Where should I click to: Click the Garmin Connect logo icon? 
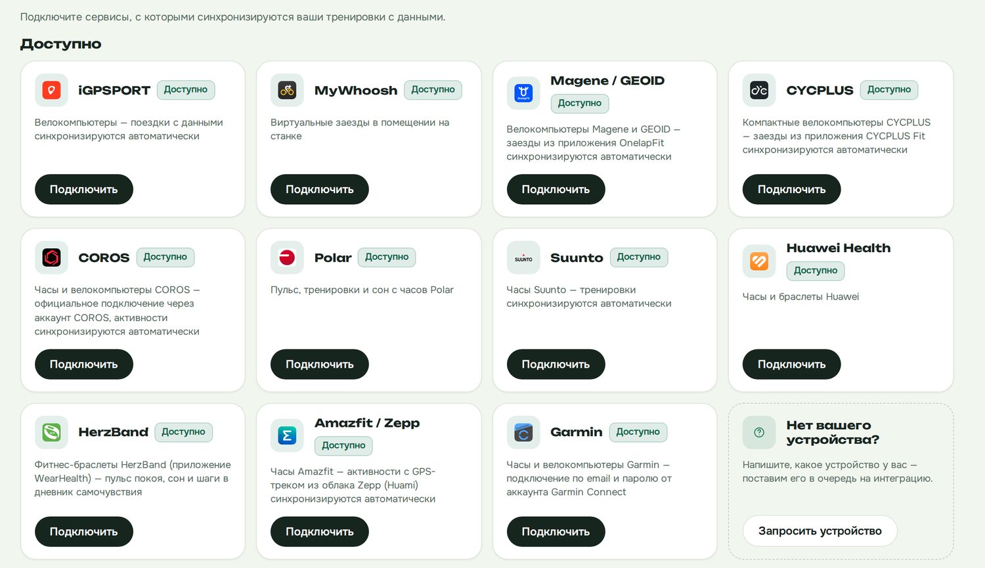(523, 432)
